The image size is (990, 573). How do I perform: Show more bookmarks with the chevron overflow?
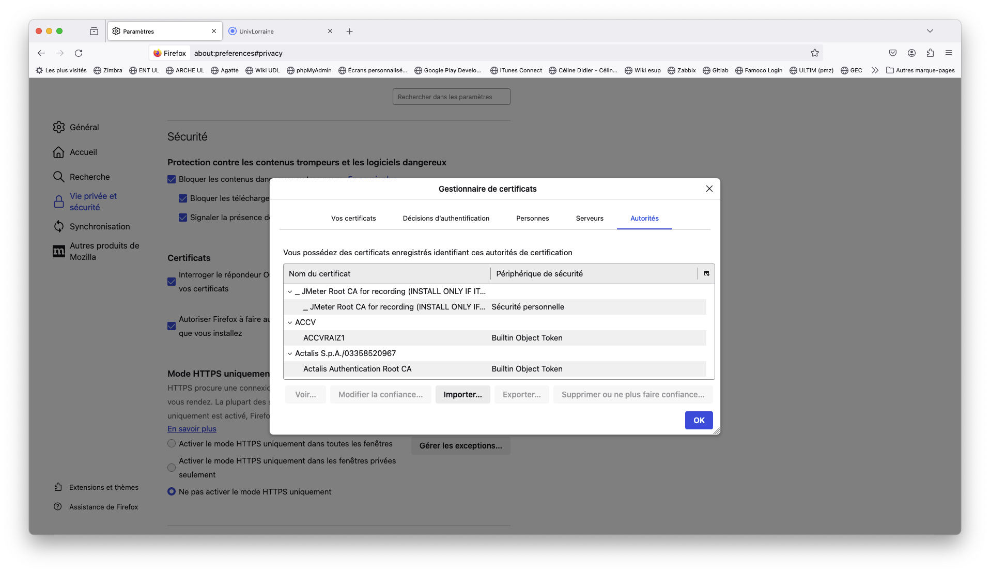(x=875, y=70)
